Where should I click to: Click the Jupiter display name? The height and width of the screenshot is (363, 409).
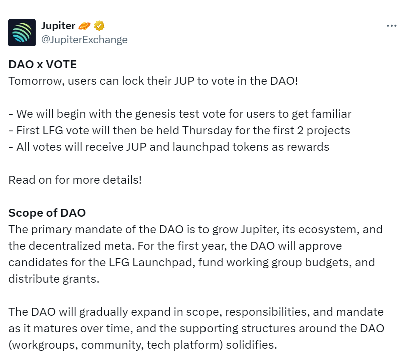(58, 25)
